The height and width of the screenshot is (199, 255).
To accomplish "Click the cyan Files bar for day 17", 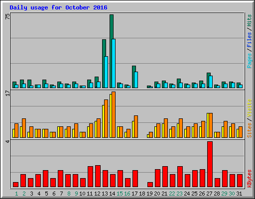I will (136, 80).
